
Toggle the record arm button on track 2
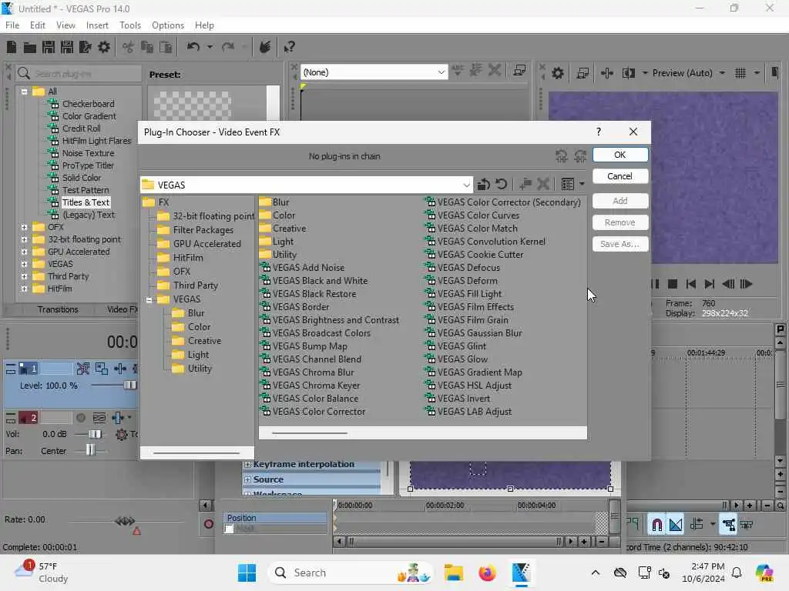tap(80, 418)
